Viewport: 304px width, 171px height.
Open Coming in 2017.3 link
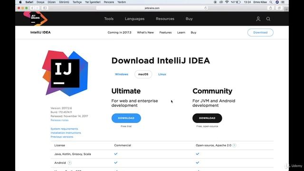pos(119,32)
